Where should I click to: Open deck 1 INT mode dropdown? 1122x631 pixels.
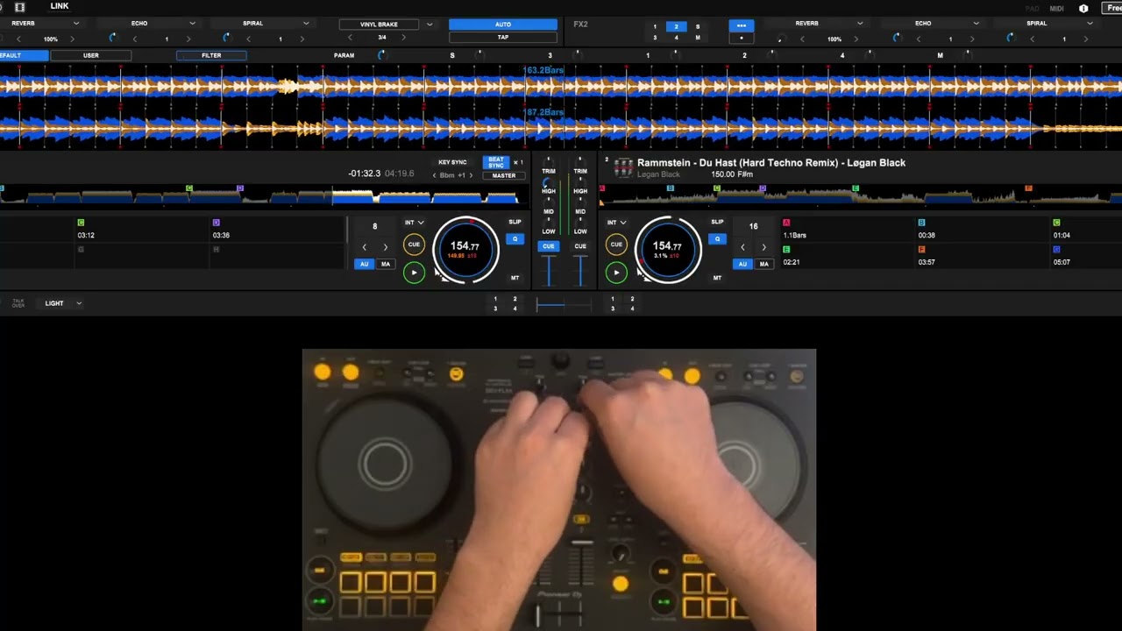point(414,223)
